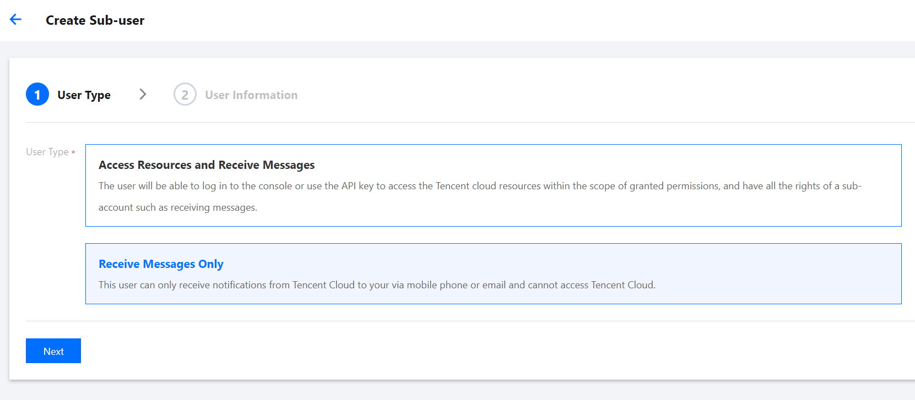Screen dimensions: 915x400
Task: Click empty space right of "User Information"
Action: [x=551, y=95]
